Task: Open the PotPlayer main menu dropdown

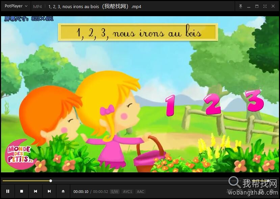Action: (16, 6)
